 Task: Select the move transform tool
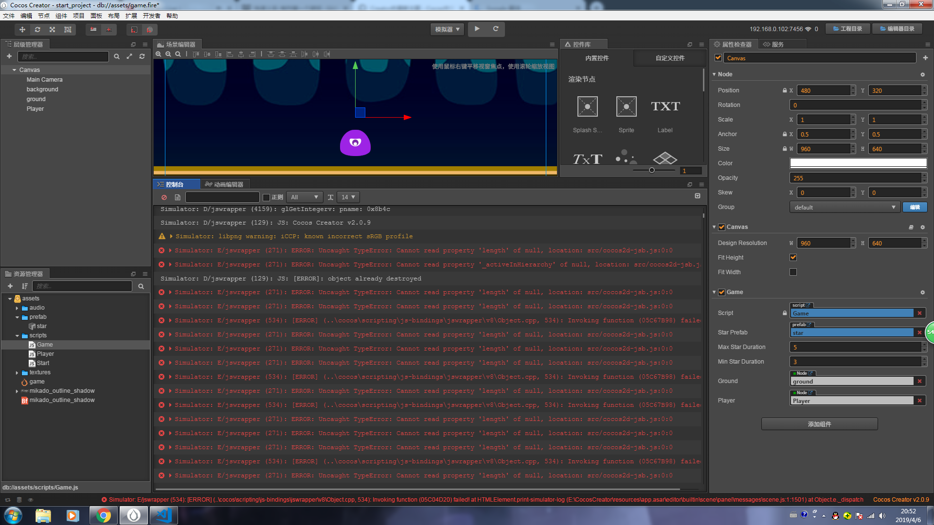[22, 30]
